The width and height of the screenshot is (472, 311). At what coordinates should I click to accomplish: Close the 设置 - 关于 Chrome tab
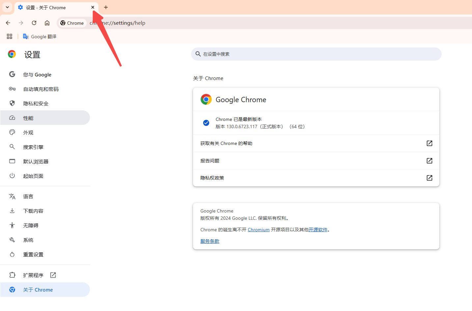coord(93,7)
